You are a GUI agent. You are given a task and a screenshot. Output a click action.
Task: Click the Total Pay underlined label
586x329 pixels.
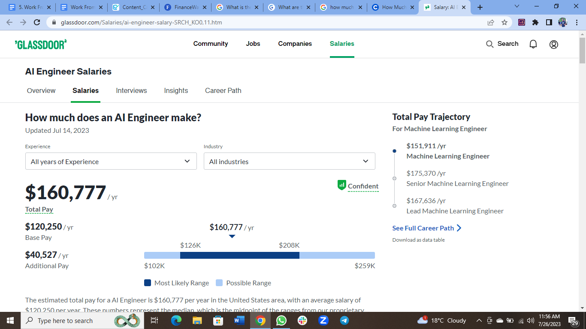[x=39, y=209]
